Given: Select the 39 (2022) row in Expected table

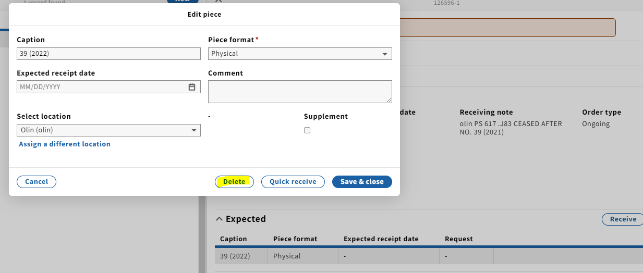Looking at the screenshot, I should 429,256.
